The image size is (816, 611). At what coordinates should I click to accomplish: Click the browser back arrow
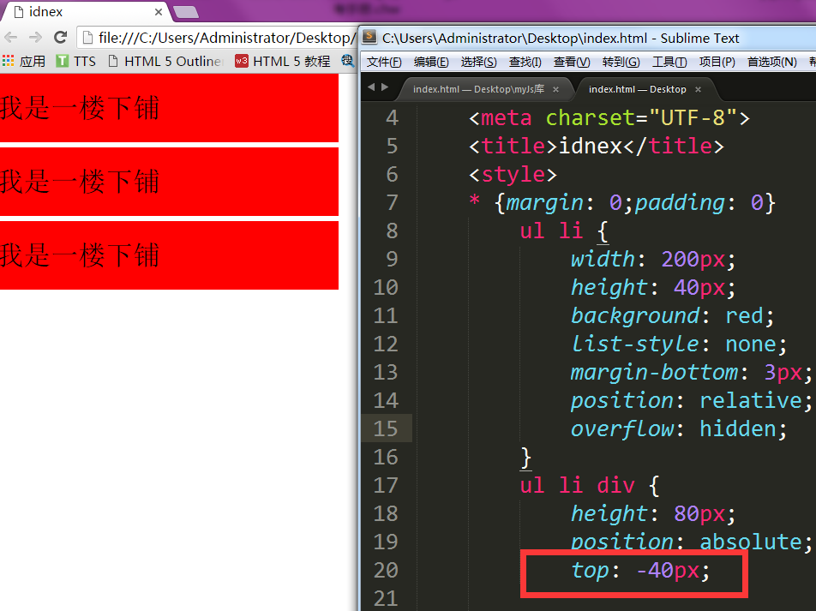11,38
